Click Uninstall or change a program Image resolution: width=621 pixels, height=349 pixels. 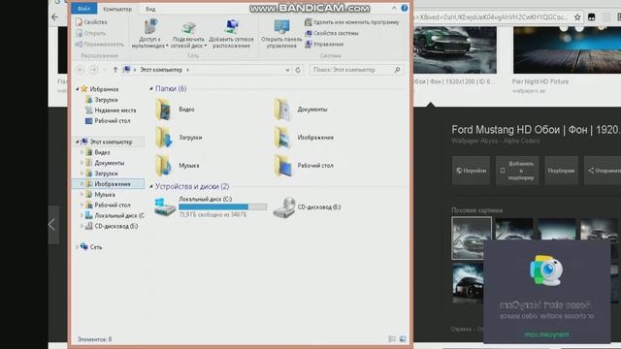click(x=352, y=22)
